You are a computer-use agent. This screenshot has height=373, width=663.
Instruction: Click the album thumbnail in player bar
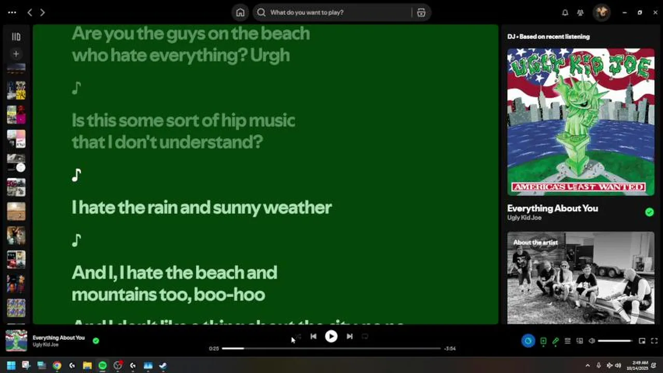pos(16,340)
